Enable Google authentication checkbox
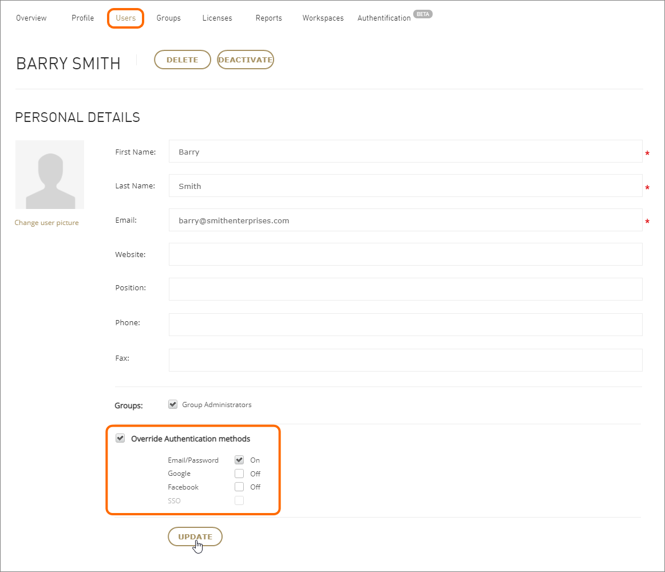Image resolution: width=665 pixels, height=572 pixels. (x=239, y=474)
